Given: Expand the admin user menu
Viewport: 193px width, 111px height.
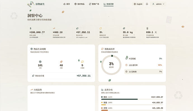Looking at the screenshot, I should pos(158,4).
